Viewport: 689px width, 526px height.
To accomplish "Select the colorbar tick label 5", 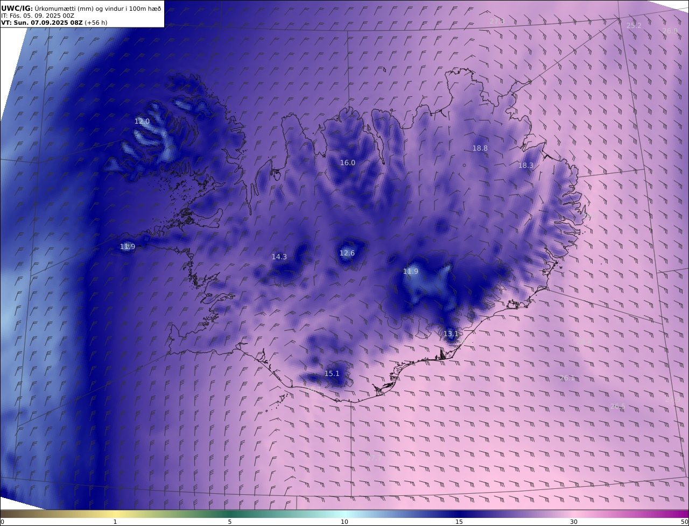I will point(230,522).
